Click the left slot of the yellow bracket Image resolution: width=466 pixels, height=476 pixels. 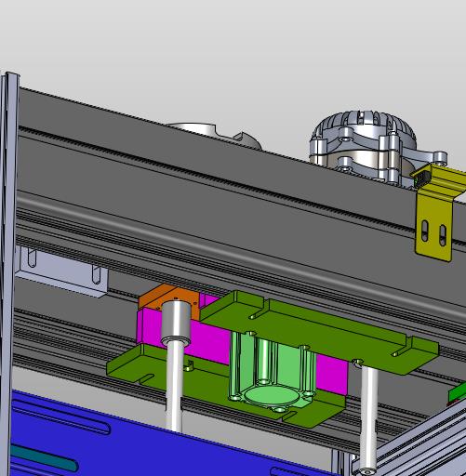point(426,231)
